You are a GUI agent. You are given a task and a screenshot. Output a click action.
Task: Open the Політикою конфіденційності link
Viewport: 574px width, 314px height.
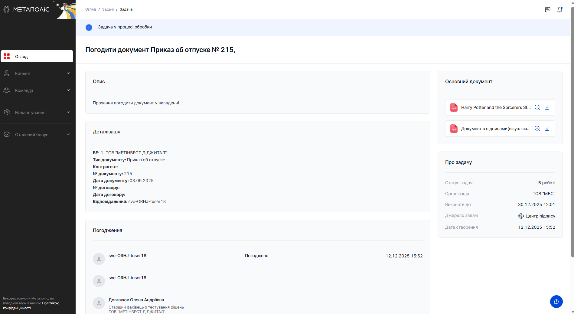click(x=30, y=306)
